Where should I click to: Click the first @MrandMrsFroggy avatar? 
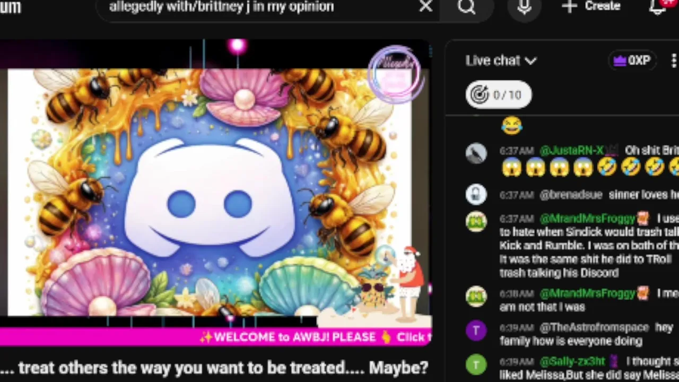coord(476,221)
